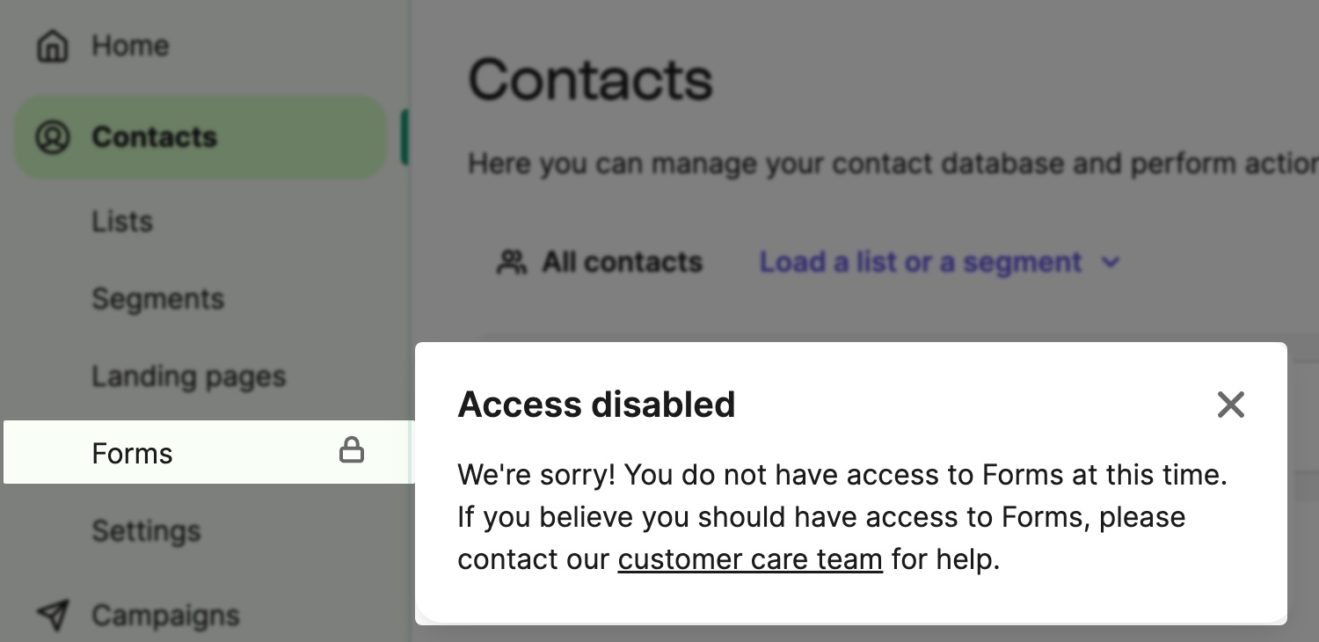The image size is (1319, 642).
Task: Click Campaigns in the sidebar
Action: tap(165, 615)
